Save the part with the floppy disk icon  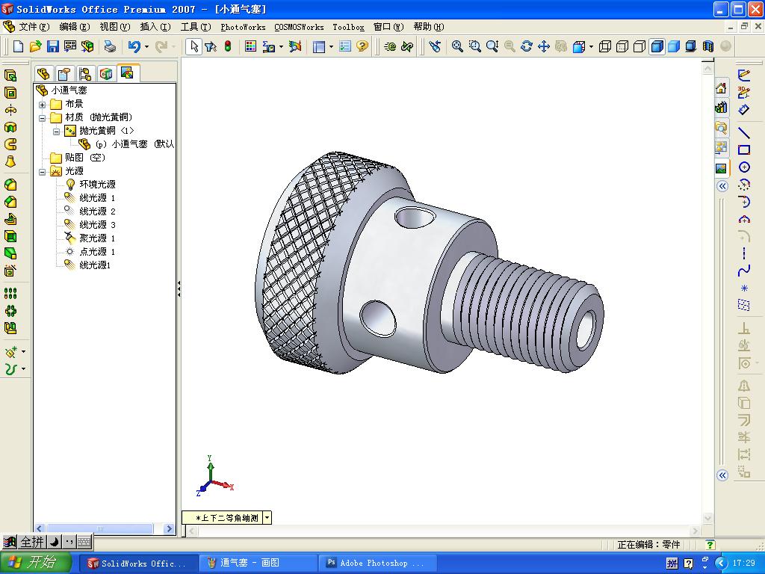click(x=53, y=46)
